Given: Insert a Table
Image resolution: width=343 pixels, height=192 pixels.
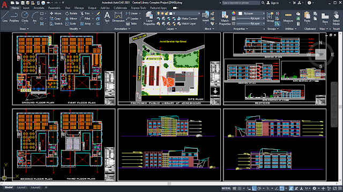Looking at the screenshot, I should tap(131, 23).
